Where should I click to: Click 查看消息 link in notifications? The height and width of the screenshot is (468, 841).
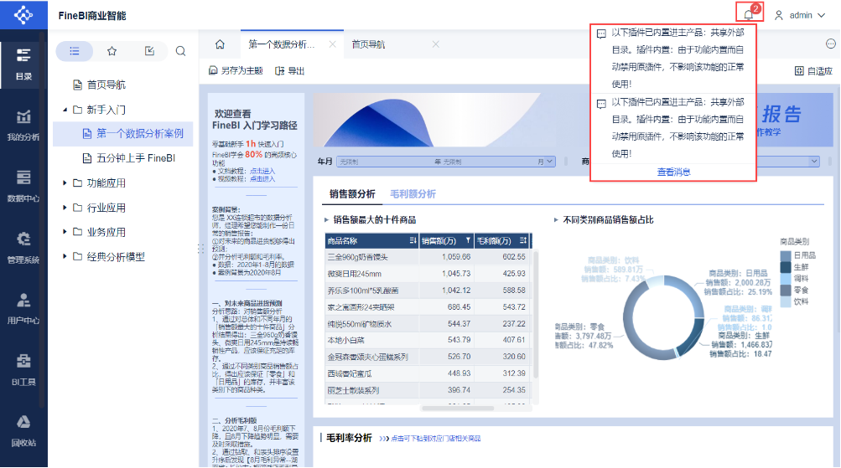[673, 172]
